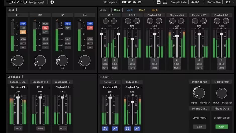
Task: Click IN3 gain knob showing +4
Action: click(62, 61)
